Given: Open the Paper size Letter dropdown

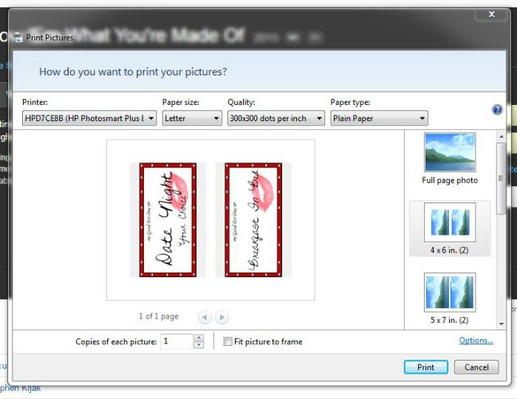Looking at the screenshot, I should (x=192, y=118).
